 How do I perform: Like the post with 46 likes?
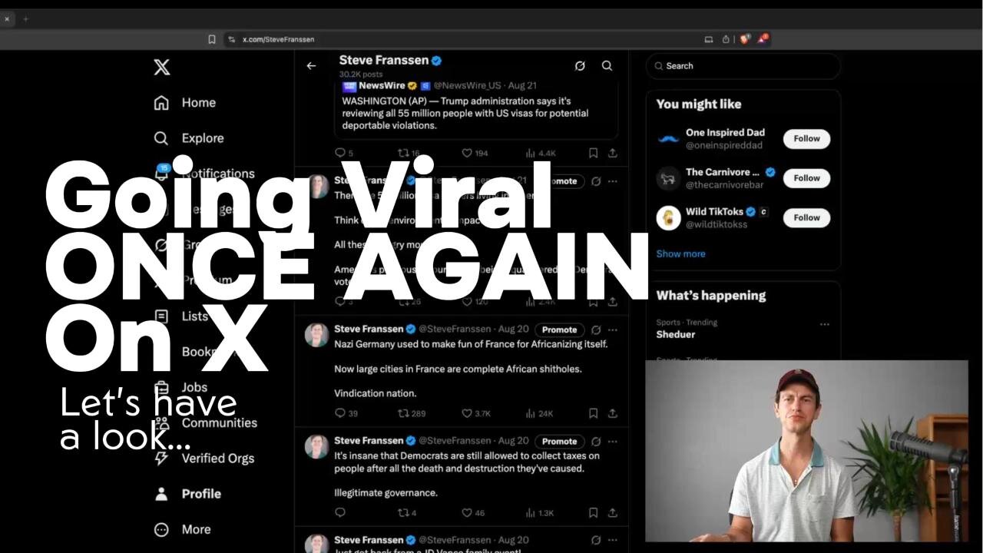pos(473,512)
